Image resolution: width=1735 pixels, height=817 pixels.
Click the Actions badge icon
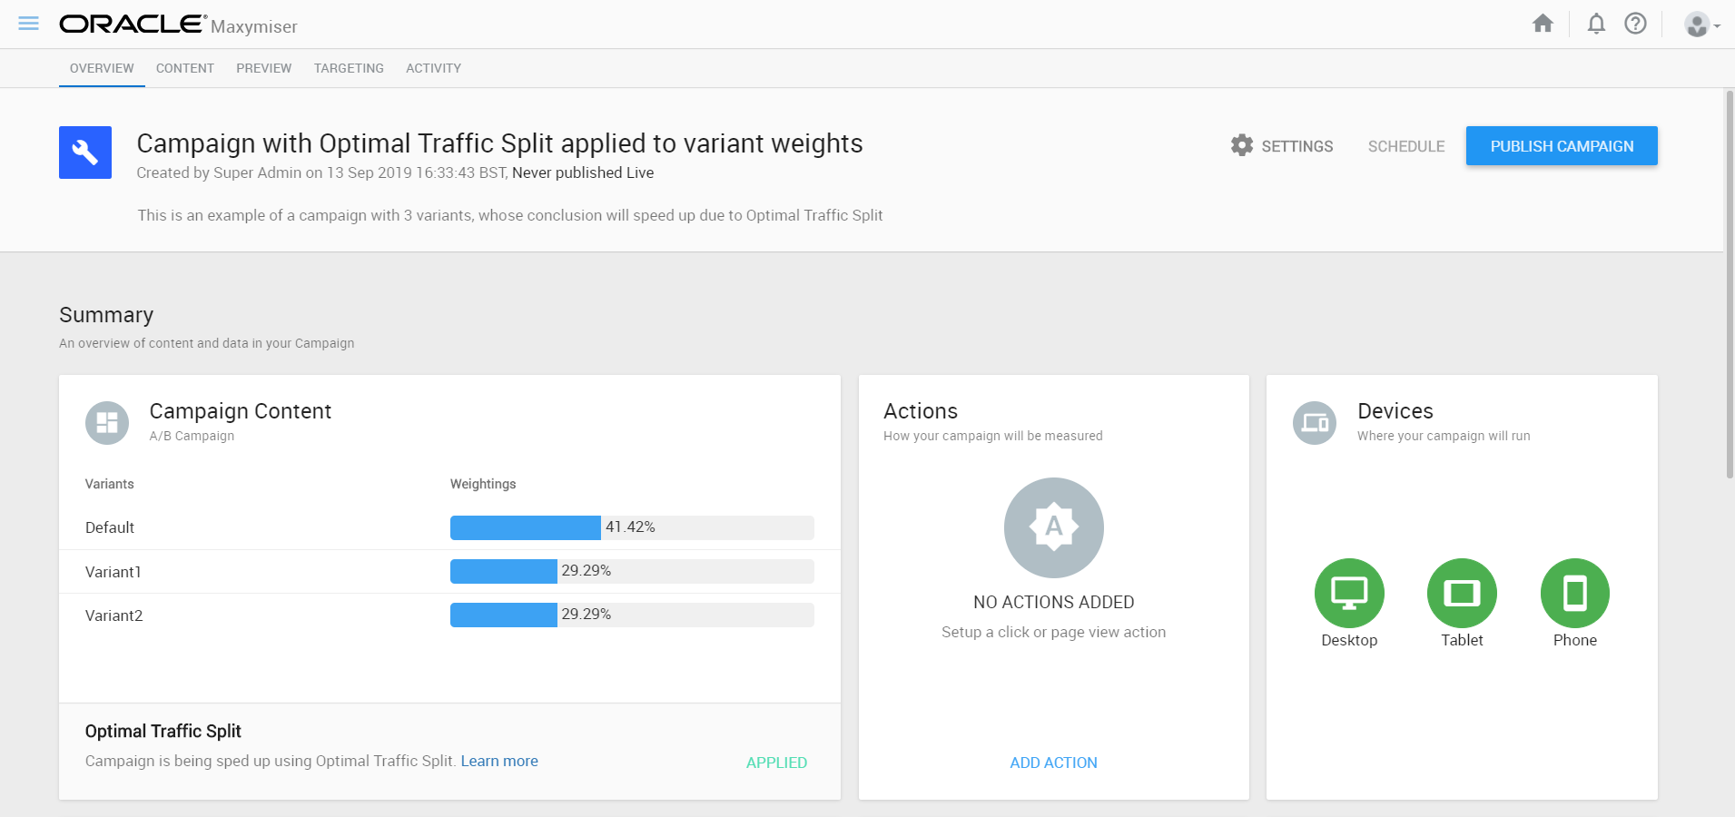point(1053,527)
